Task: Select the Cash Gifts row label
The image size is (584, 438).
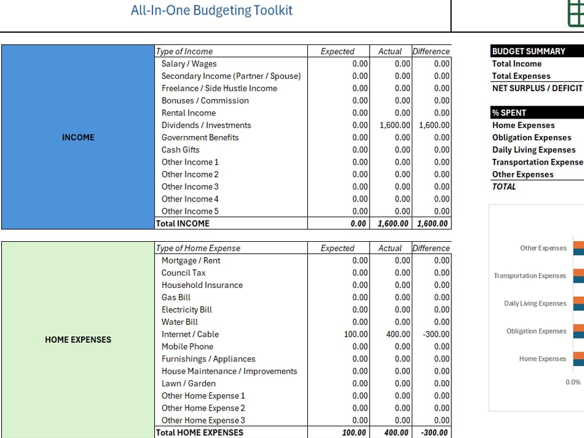Action: pos(180,150)
